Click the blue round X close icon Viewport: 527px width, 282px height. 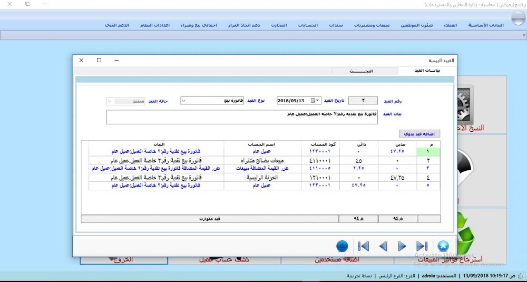(443, 246)
